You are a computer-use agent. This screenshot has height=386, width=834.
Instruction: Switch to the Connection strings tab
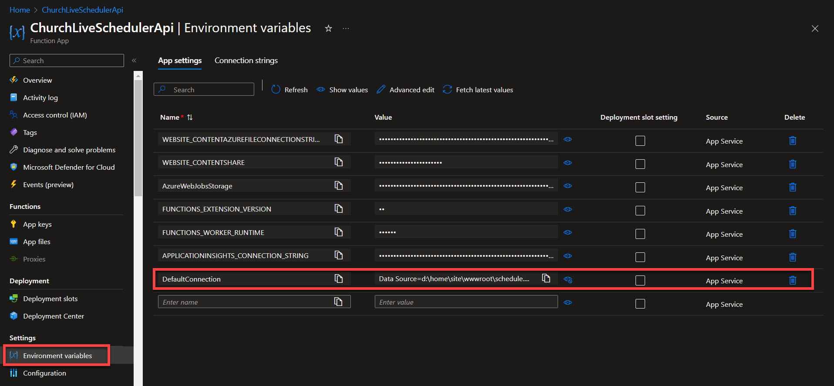click(x=246, y=60)
